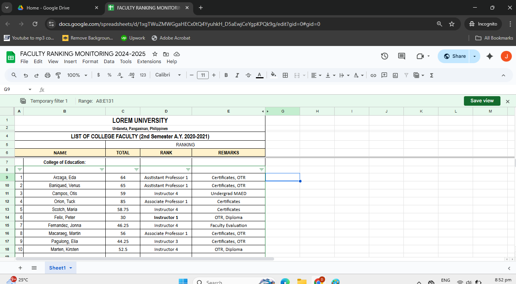The image size is (516, 284).
Task: Open Upwork bookmark
Action: point(133,38)
